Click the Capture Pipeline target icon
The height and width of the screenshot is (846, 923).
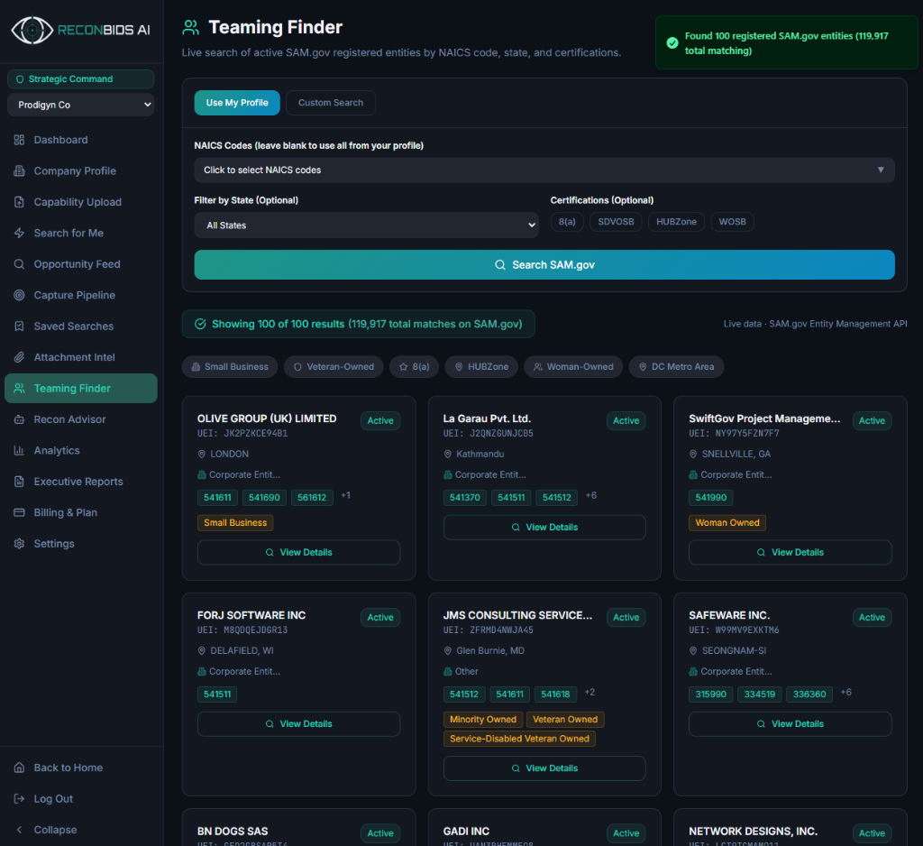[x=20, y=295]
